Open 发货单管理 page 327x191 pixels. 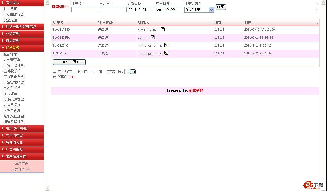[x=12, y=110]
